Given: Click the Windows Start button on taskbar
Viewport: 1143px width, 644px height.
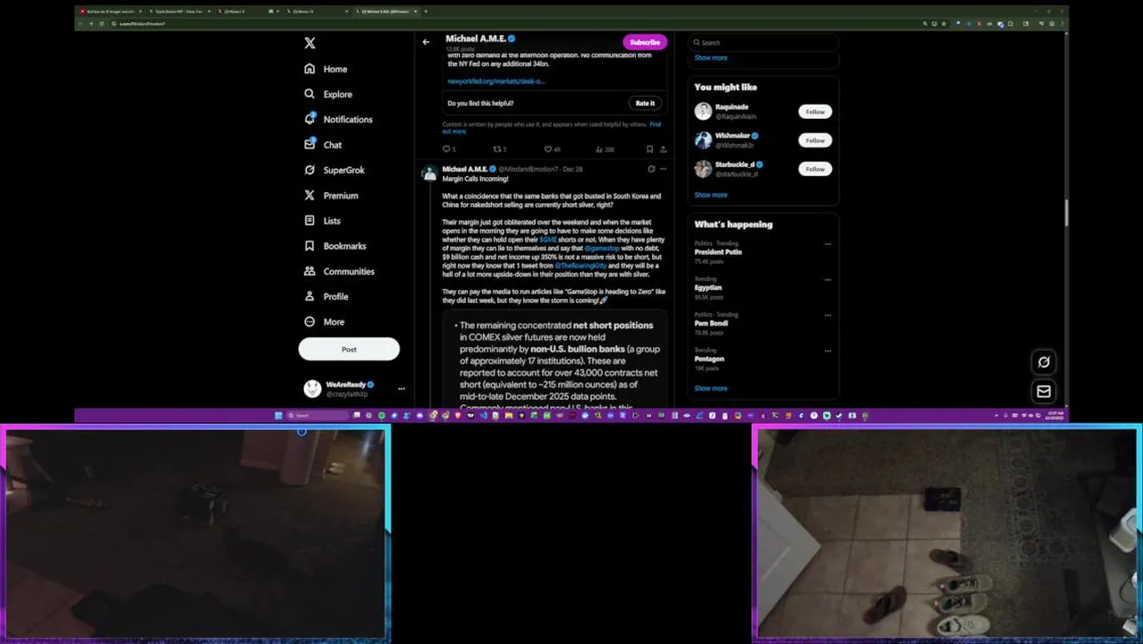Looking at the screenshot, I should [278, 415].
